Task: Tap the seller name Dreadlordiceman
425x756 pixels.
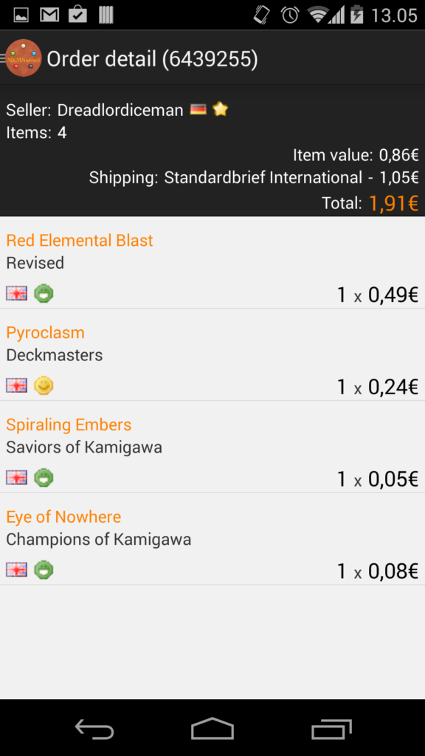Action: [120, 110]
